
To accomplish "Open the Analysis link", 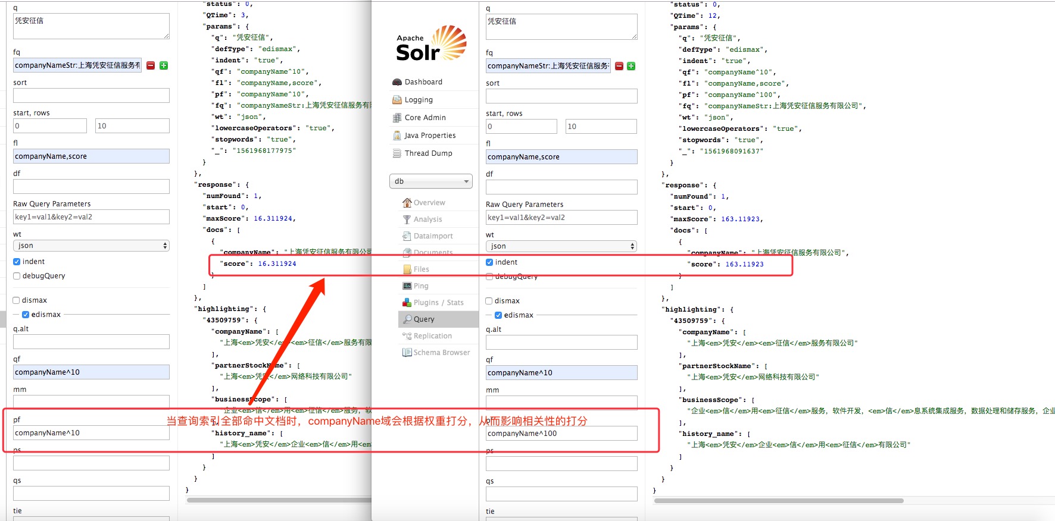I will tap(428, 219).
